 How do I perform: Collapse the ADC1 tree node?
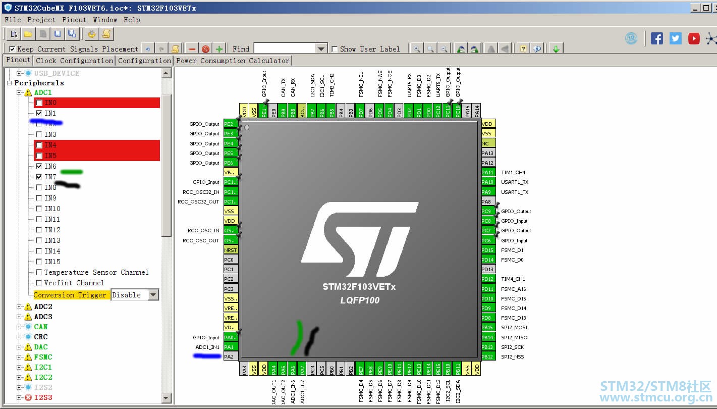click(19, 92)
